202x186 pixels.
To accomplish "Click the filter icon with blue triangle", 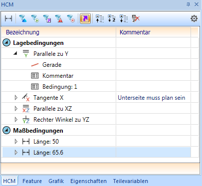I will [x=23, y=18].
